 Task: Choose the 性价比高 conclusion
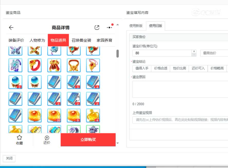click(179, 68)
